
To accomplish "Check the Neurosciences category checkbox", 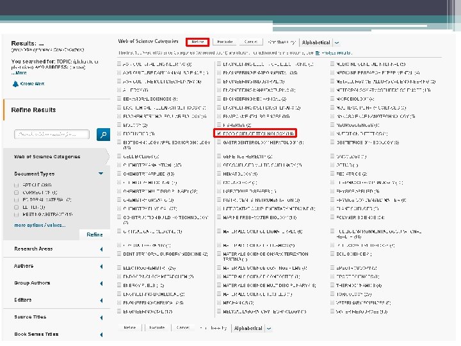I will pyautogui.click(x=332, y=125).
